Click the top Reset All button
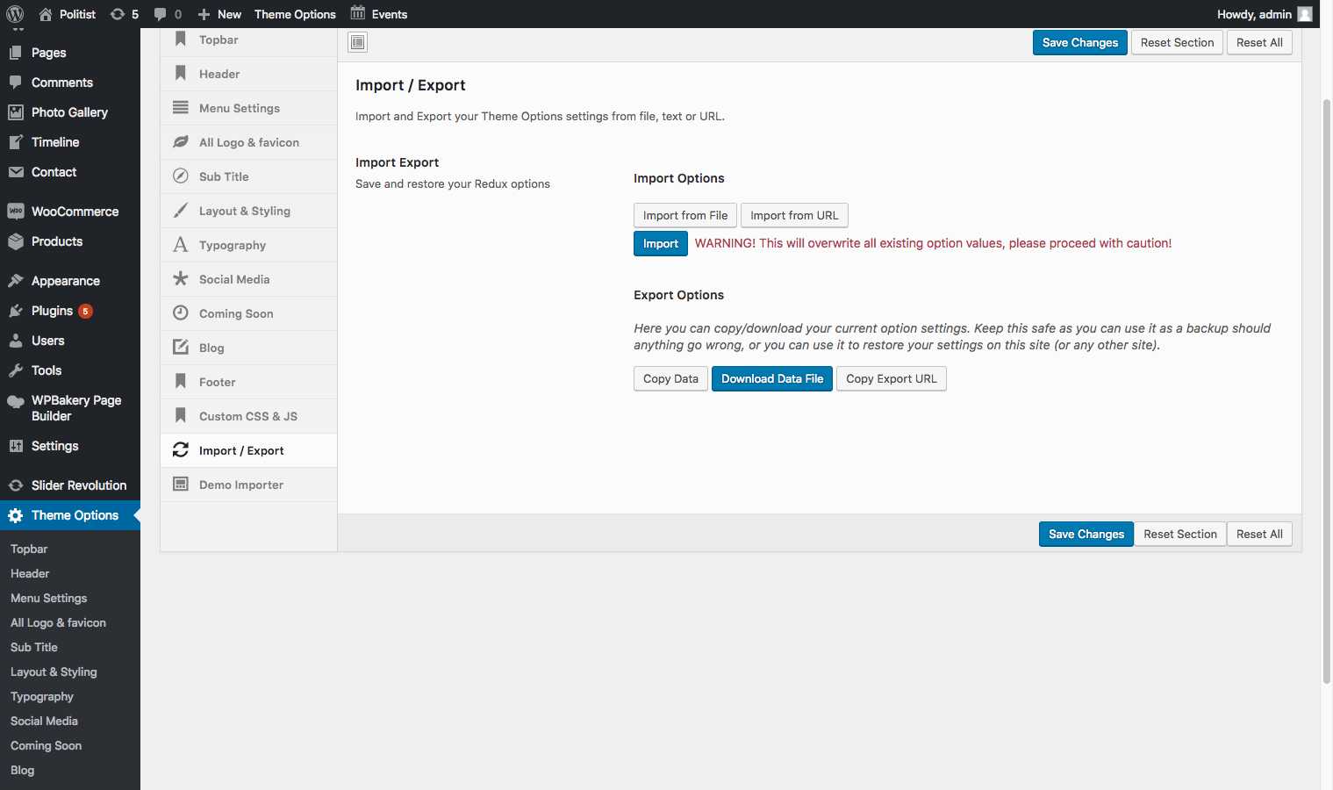Viewport: 1333px width, 790px height. (1259, 42)
